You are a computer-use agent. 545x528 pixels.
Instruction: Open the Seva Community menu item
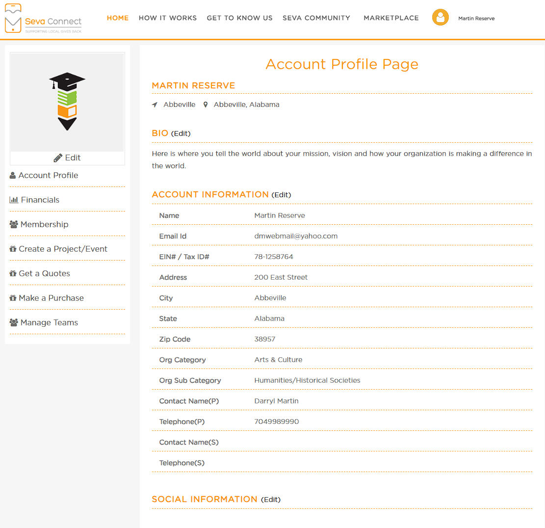[x=316, y=18]
